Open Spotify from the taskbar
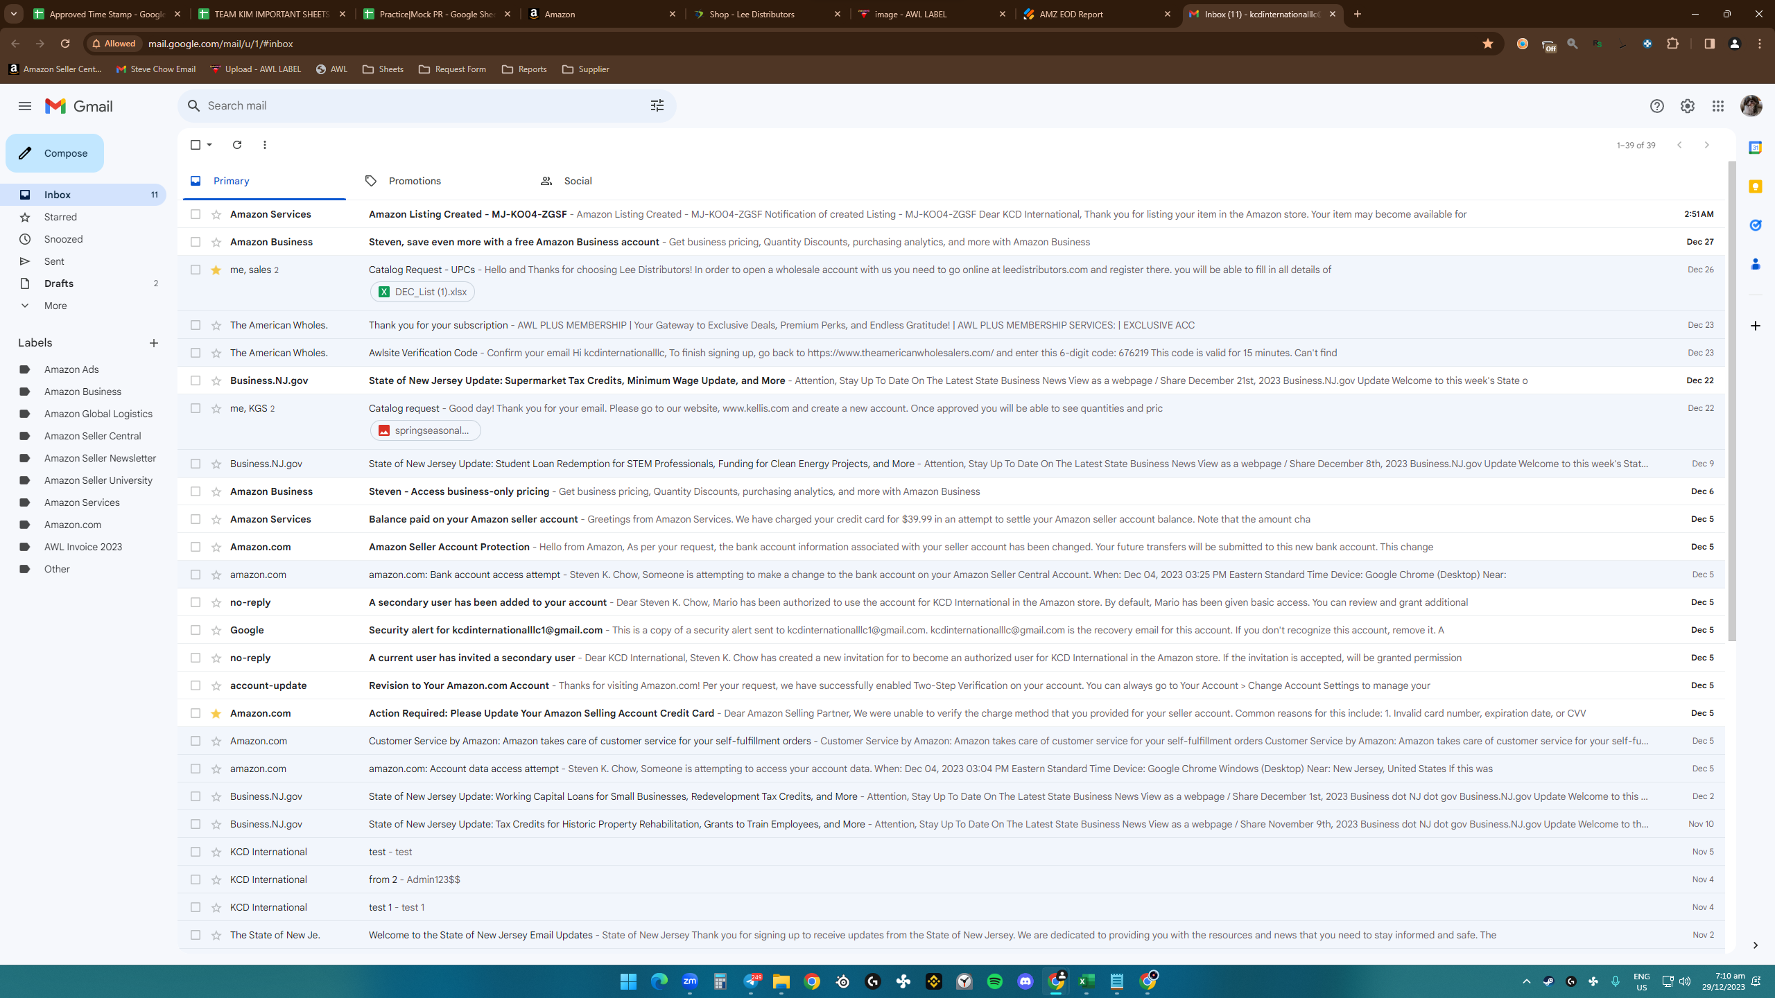This screenshot has height=998, width=1775. point(995,981)
